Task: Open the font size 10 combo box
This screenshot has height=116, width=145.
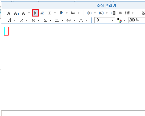Action: [105, 20]
